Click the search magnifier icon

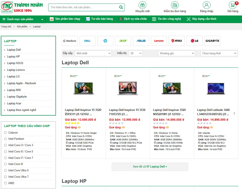pyautogui.click(x=121, y=7)
